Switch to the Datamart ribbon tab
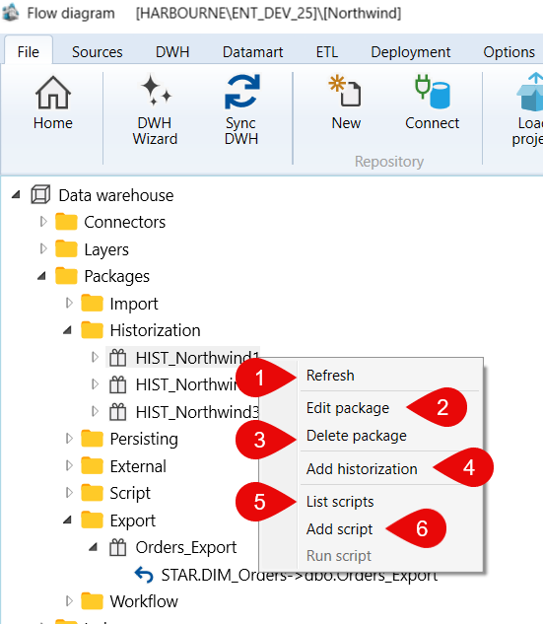This screenshot has width=543, height=624. (252, 52)
